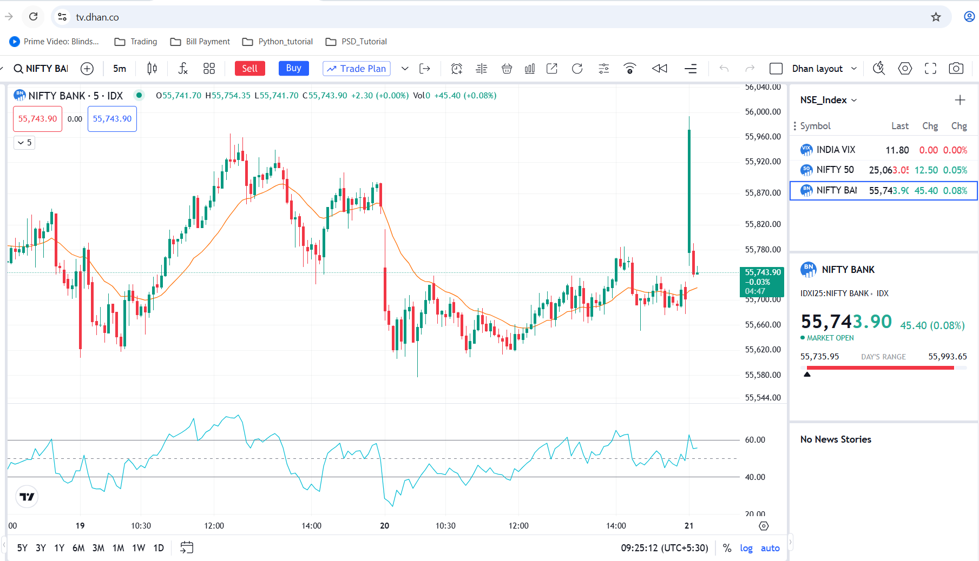This screenshot has height=561, width=979.
Task: Click the red 55,743.90 sell price box
Action: (37, 119)
